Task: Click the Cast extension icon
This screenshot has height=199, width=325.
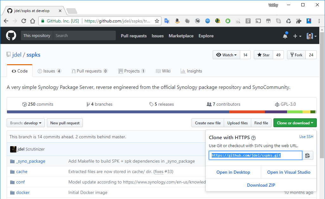Action: (x=258, y=21)
